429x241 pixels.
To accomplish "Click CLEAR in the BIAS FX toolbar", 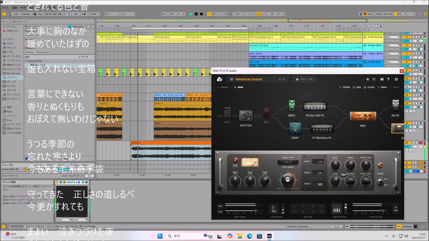I will 369,87.
